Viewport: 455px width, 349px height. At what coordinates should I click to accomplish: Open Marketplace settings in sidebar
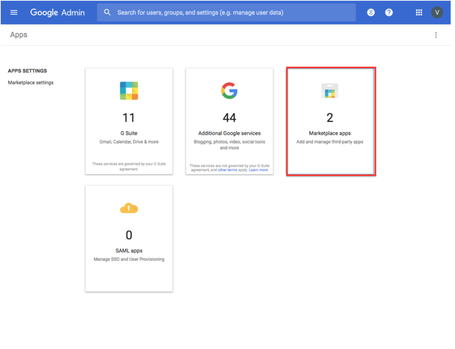coord(31,83)
